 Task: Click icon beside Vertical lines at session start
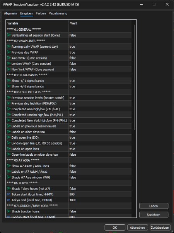9,35
